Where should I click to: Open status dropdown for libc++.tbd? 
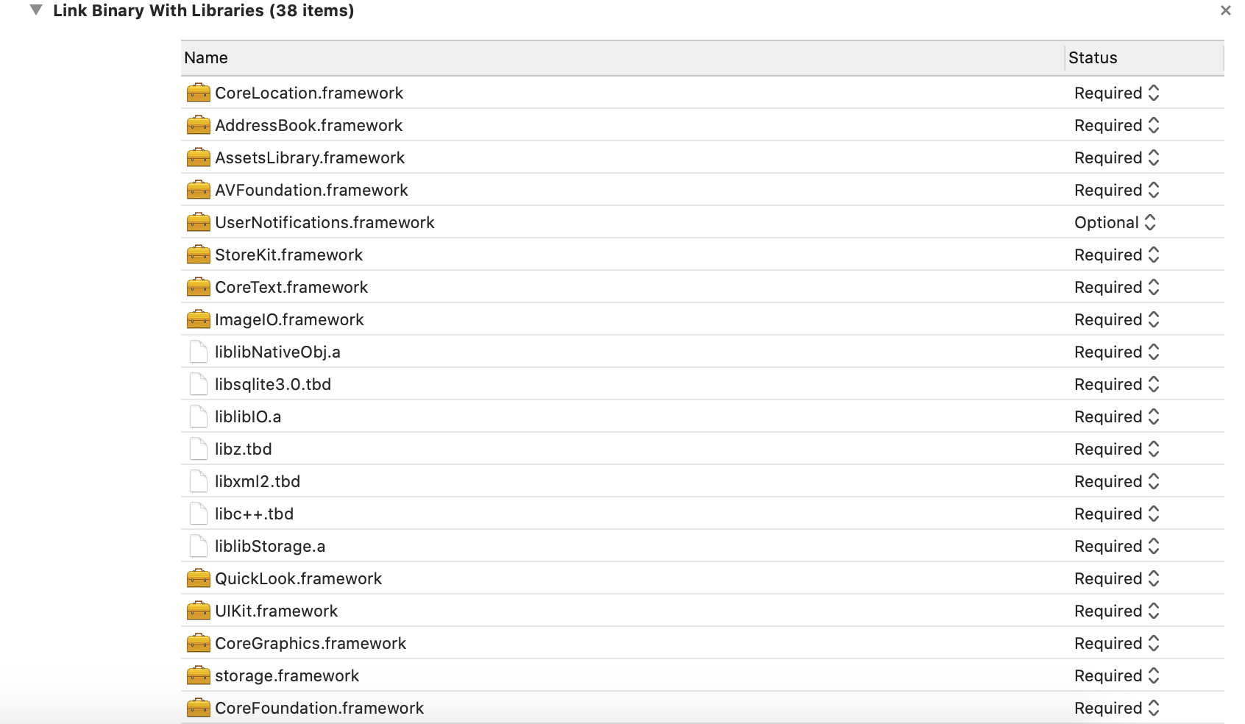click(1117, 514)
